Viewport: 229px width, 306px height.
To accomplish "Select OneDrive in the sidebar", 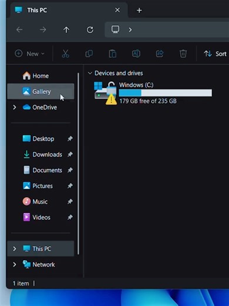I will click(x=41, y=107).
